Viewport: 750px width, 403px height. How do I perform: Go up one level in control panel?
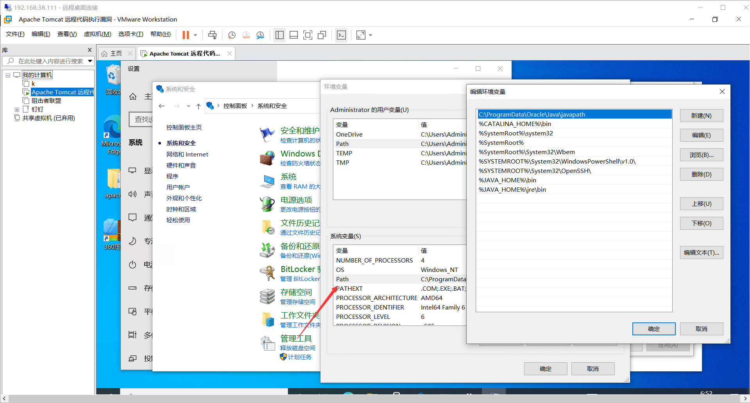(x=199, y=106)
